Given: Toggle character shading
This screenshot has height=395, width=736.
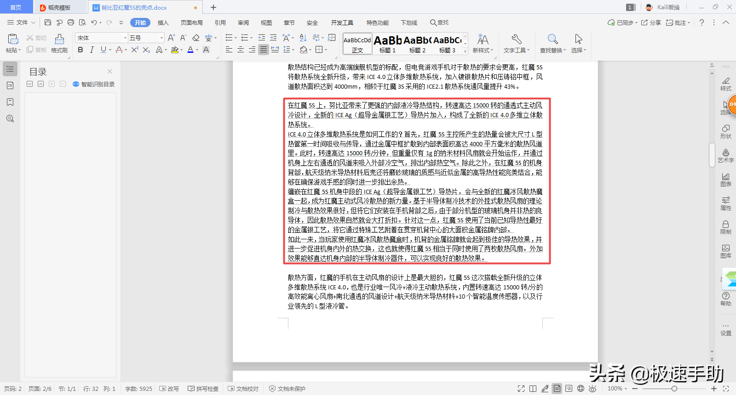Looking at the screenshot, I should click(x=206, y=50).
